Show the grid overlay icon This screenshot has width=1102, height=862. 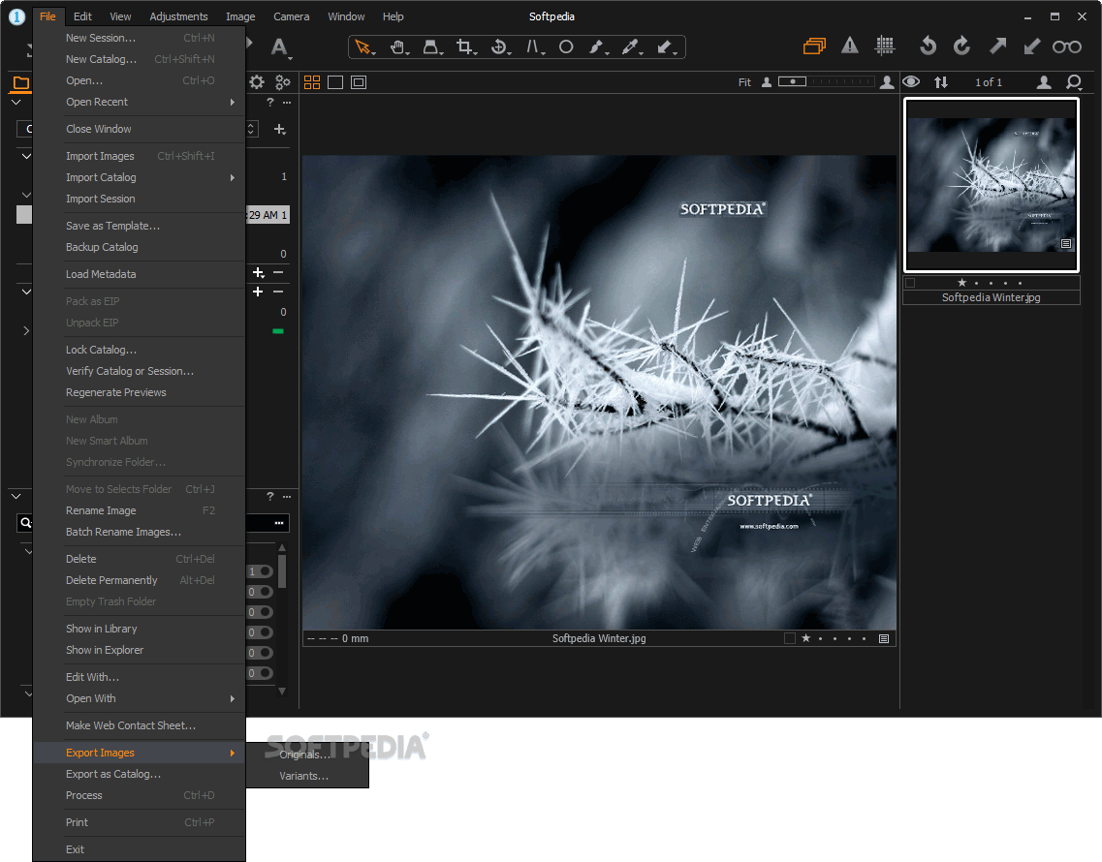[885, 46]
